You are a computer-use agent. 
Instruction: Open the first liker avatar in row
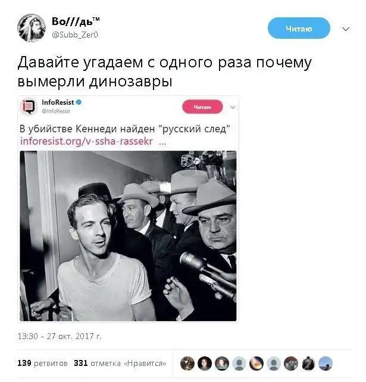coord(187,364)
